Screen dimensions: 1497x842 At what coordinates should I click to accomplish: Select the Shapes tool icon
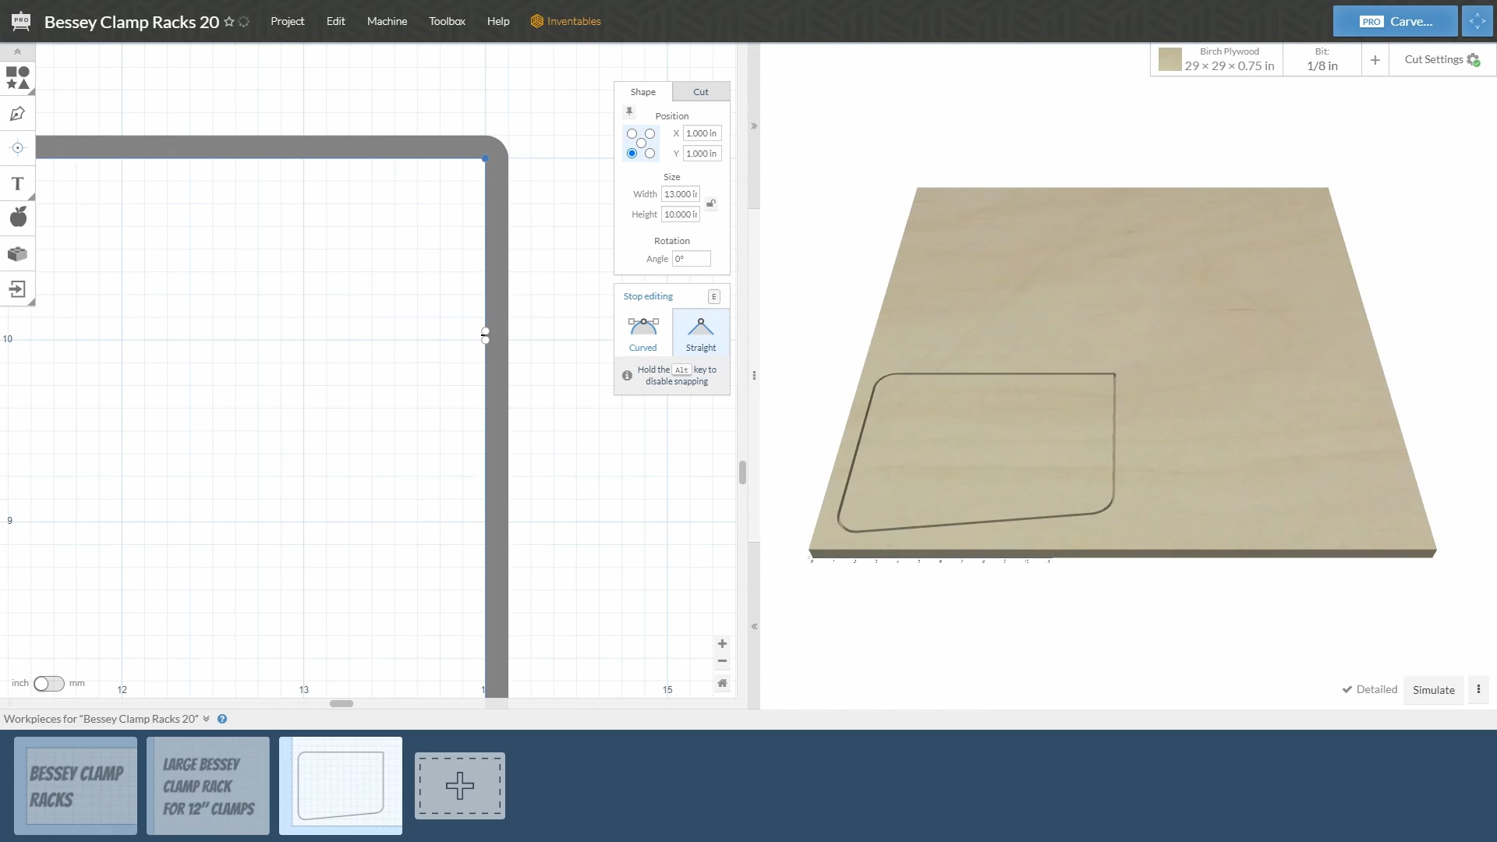tap(17, 78)
